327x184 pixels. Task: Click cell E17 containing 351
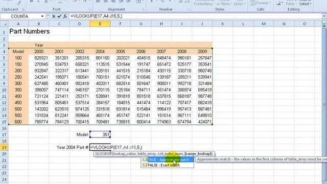coord(100,134)
